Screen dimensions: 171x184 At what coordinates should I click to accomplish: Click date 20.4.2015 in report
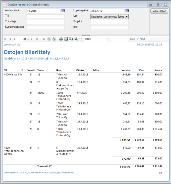(x=82, y=148)
